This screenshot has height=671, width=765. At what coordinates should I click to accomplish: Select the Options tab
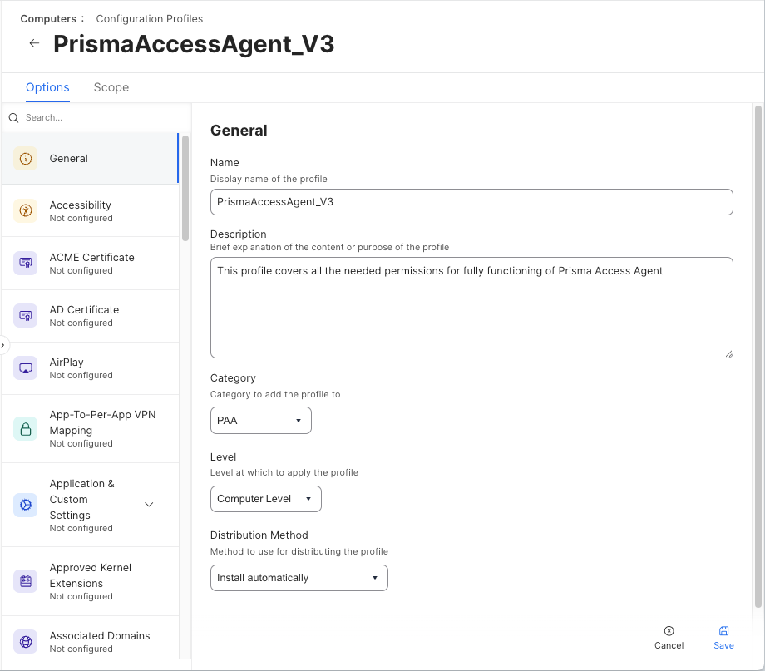coord(47,87)
